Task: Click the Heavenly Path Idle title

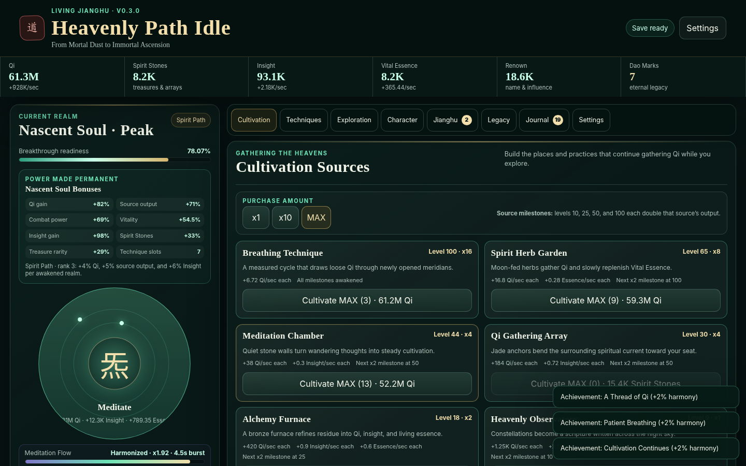Action: (141, 28)
